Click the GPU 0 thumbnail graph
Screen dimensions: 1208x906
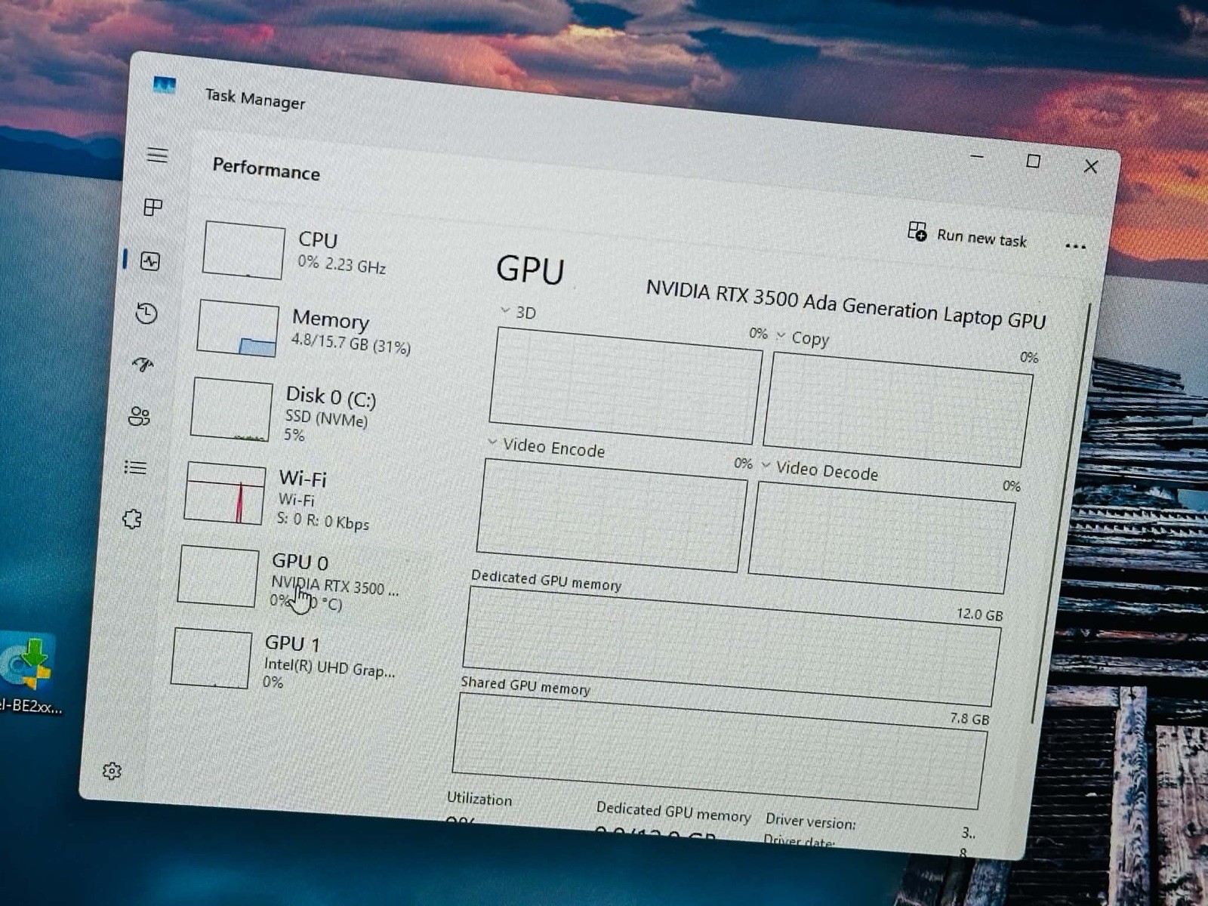coord(218,576)
